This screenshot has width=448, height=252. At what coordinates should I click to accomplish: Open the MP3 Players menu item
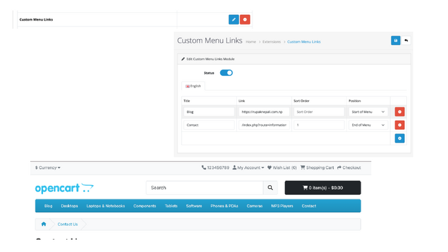(x=282, y=206)
